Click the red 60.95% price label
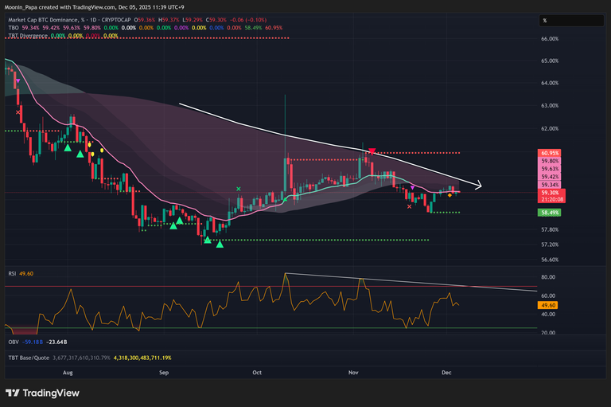Image resolution: width=611 pixels, height=407 pixels. tap(549, 152)
